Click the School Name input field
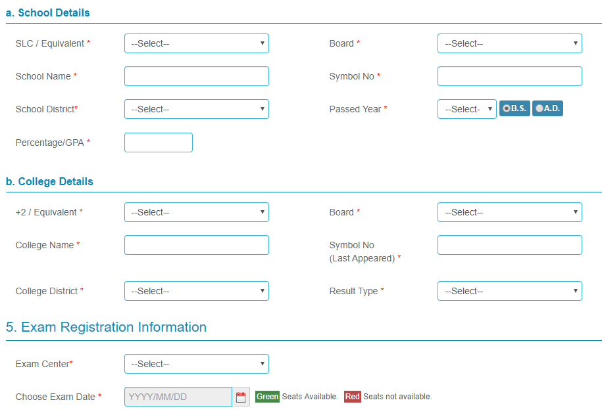The width and height of the screenshot is (602, 419). coord(196,76)
